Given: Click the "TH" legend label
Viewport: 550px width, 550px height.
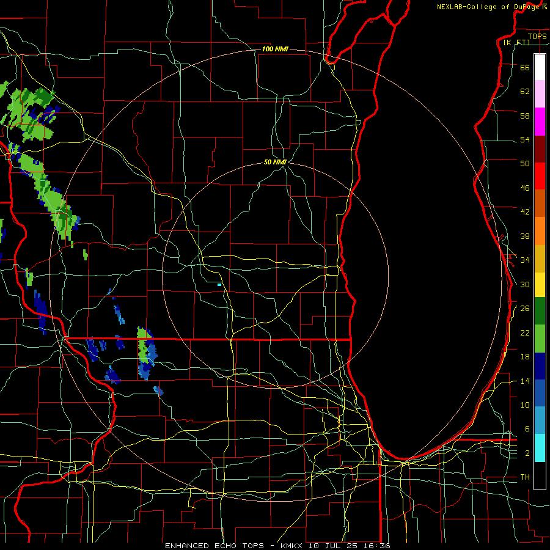Looking at the screenshot, I should pyautogui.click(x=525, y=477).
